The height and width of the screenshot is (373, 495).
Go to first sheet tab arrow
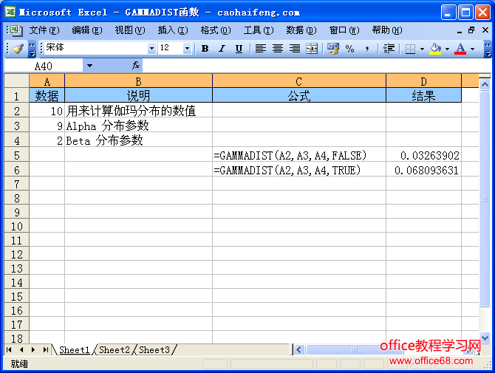point(9,349)
